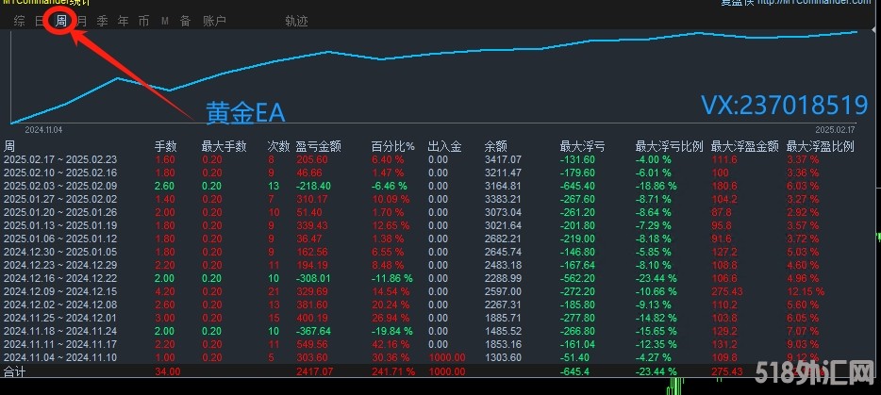Click the 手数 column header
This screenshot has width=881, height=395.
click(x=166, y=147)
